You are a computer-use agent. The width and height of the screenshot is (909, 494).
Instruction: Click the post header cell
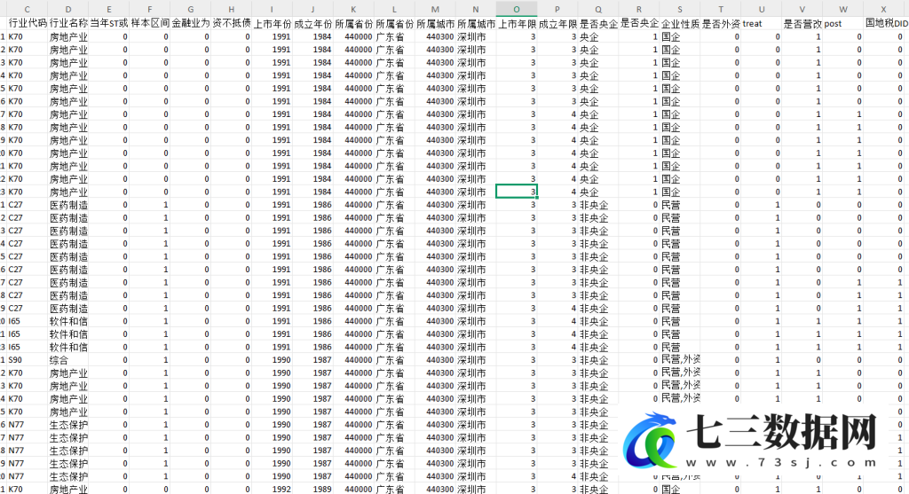pos(843,24)
